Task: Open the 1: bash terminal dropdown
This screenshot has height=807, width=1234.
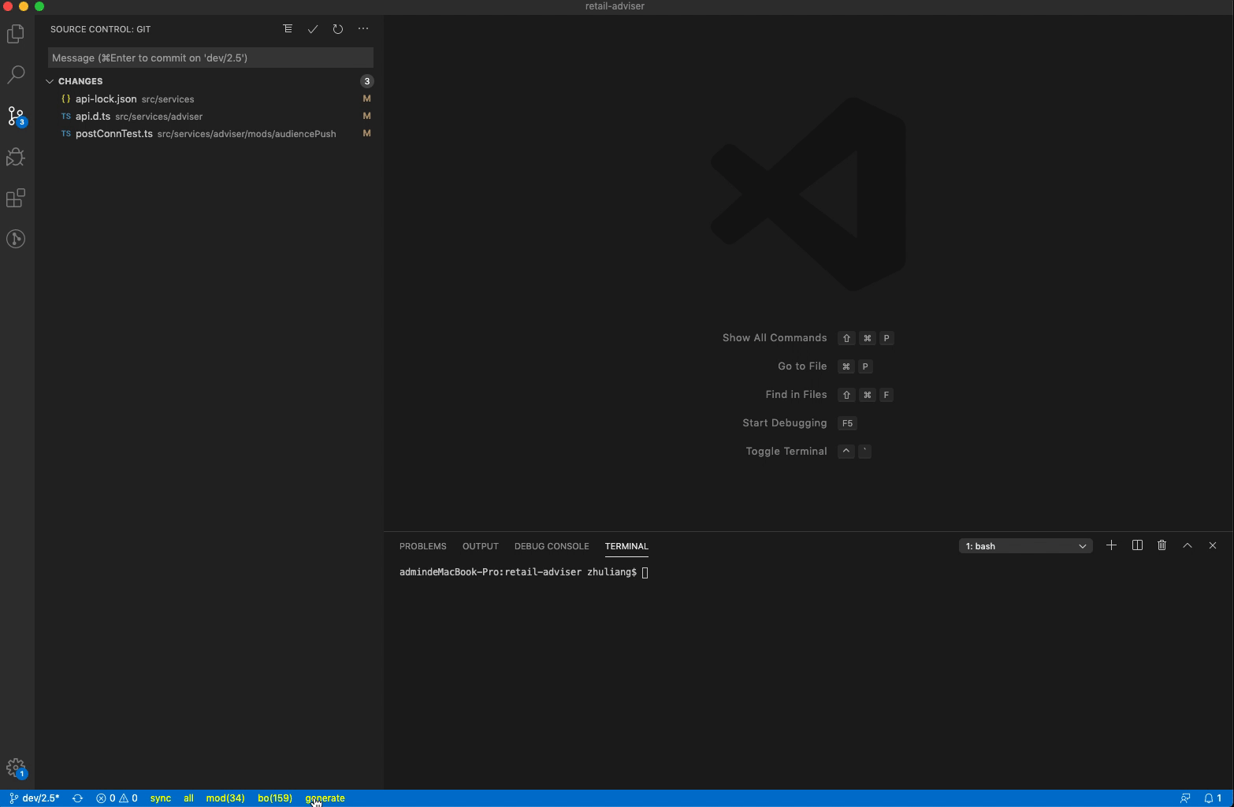Action: tap(1024, 545)
